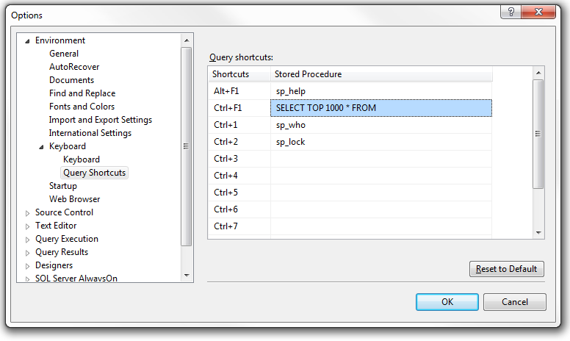
Task: Expand the SQL Server AlwaysOn node
Action: pos(27,279)
